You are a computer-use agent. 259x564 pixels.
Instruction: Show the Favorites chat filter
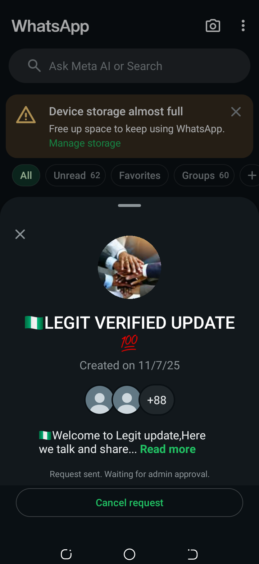click(x=140, y=175)
